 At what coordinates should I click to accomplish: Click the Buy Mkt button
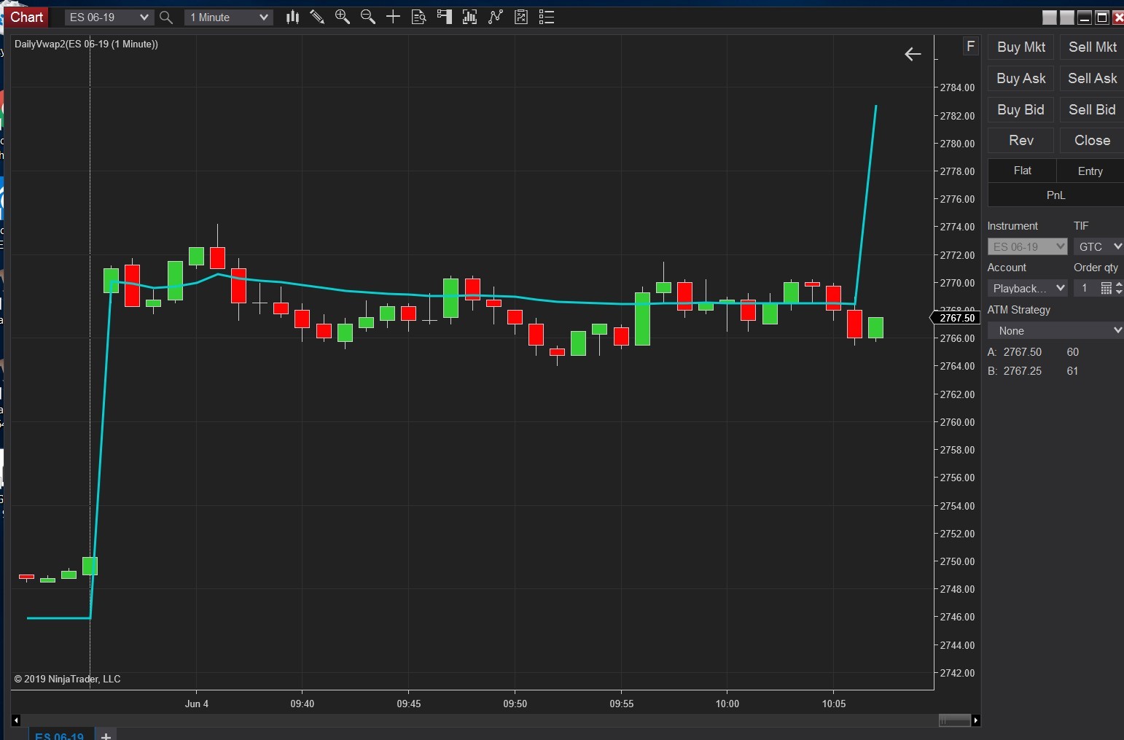click(1021, 47)
